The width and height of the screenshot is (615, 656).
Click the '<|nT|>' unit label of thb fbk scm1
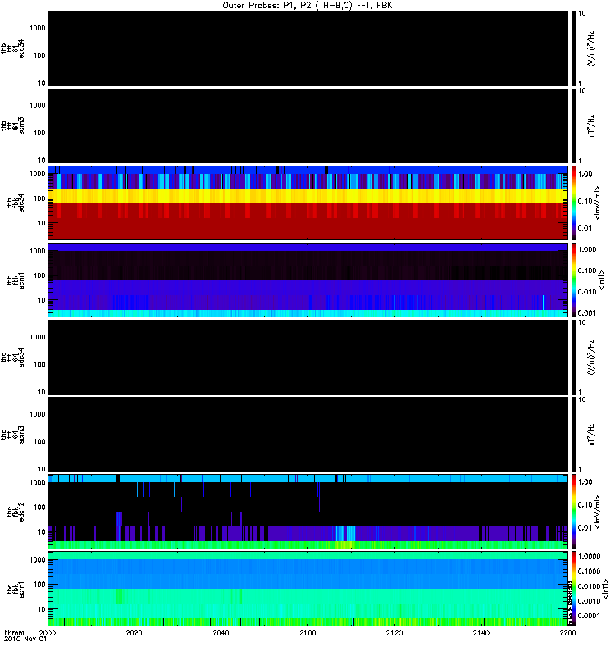pyautogui.click(x=601, y=280)
